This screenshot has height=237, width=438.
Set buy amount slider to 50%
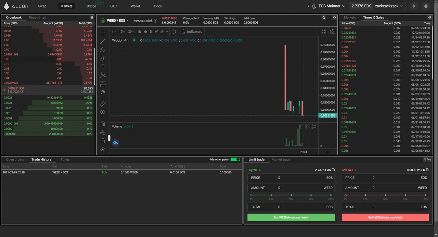[291, 195]
